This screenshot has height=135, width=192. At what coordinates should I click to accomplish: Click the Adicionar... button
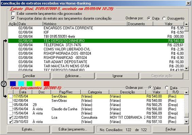point(73,76)
